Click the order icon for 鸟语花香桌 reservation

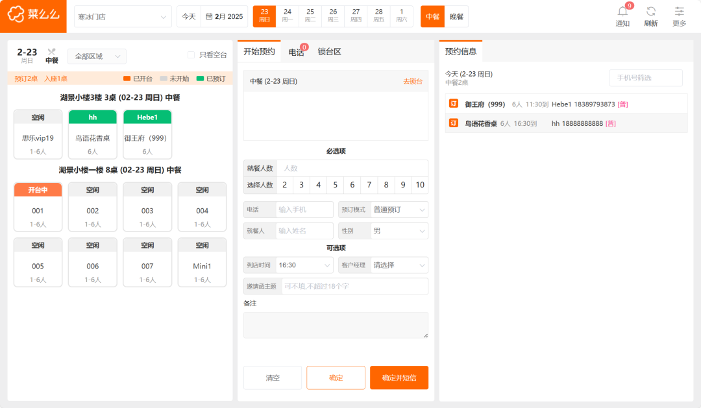(453, 123)
